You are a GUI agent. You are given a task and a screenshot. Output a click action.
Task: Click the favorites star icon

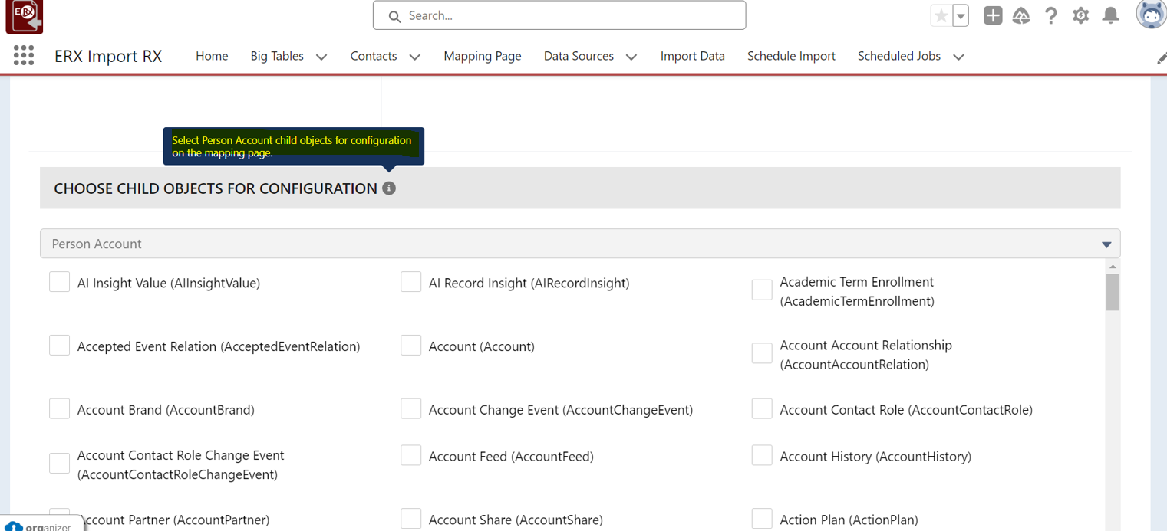(941, 15)
